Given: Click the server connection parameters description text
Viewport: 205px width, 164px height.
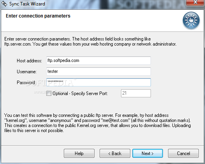Looking at the screenshot, I should (90, 42).
